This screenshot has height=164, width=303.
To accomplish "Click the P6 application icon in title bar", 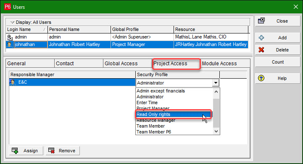I will coord(8,7).
